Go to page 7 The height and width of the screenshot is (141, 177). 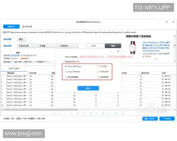coord(71,113)
